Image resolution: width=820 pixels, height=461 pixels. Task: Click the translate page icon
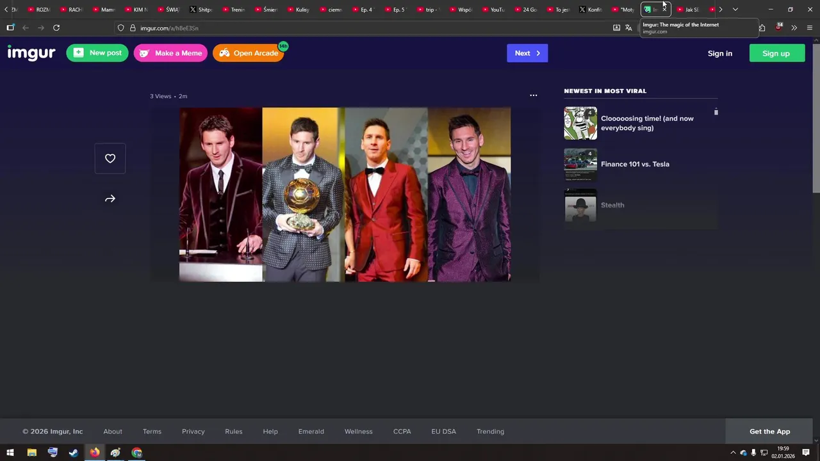tap(628, 28)
